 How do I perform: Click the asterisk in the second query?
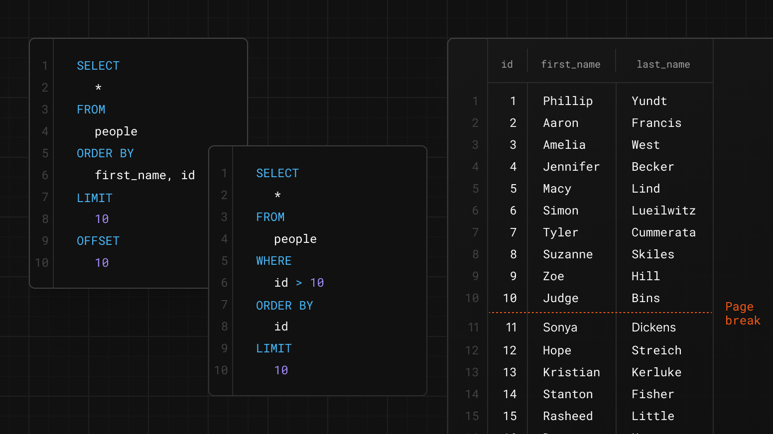tap(277, 196)
